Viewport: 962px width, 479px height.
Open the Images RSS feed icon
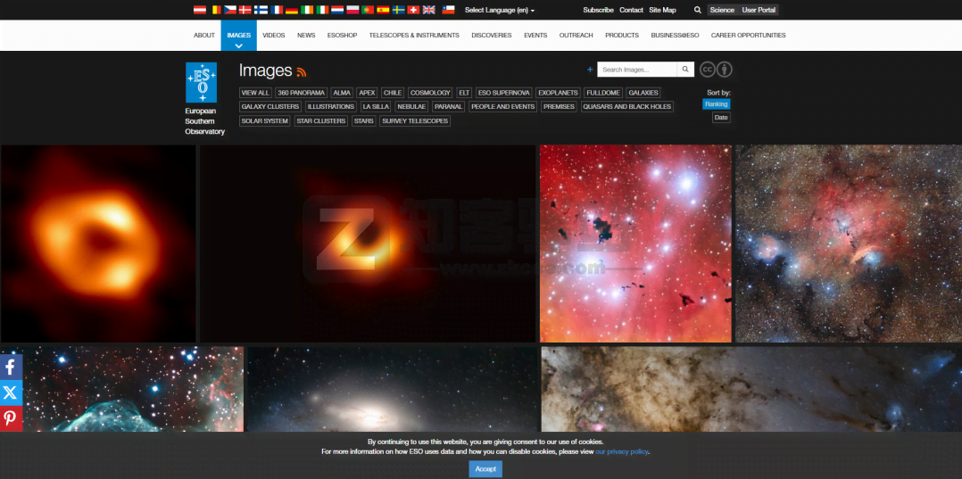click(x=302, y=72)
